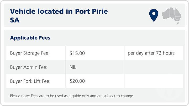Click empty notes cell in Admin Fee row

click(x=154, y=67)
